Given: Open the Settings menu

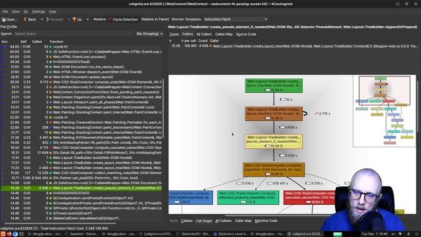Looking at the screenshot, I should tap(38, 12).
